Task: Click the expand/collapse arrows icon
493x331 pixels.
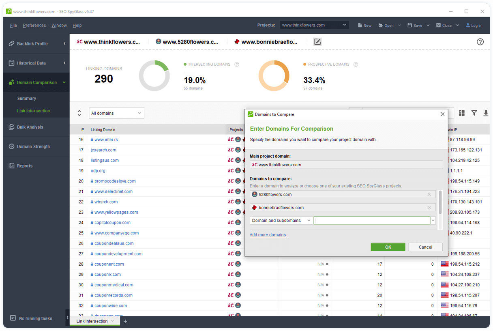Action: (x=79, y=113)
